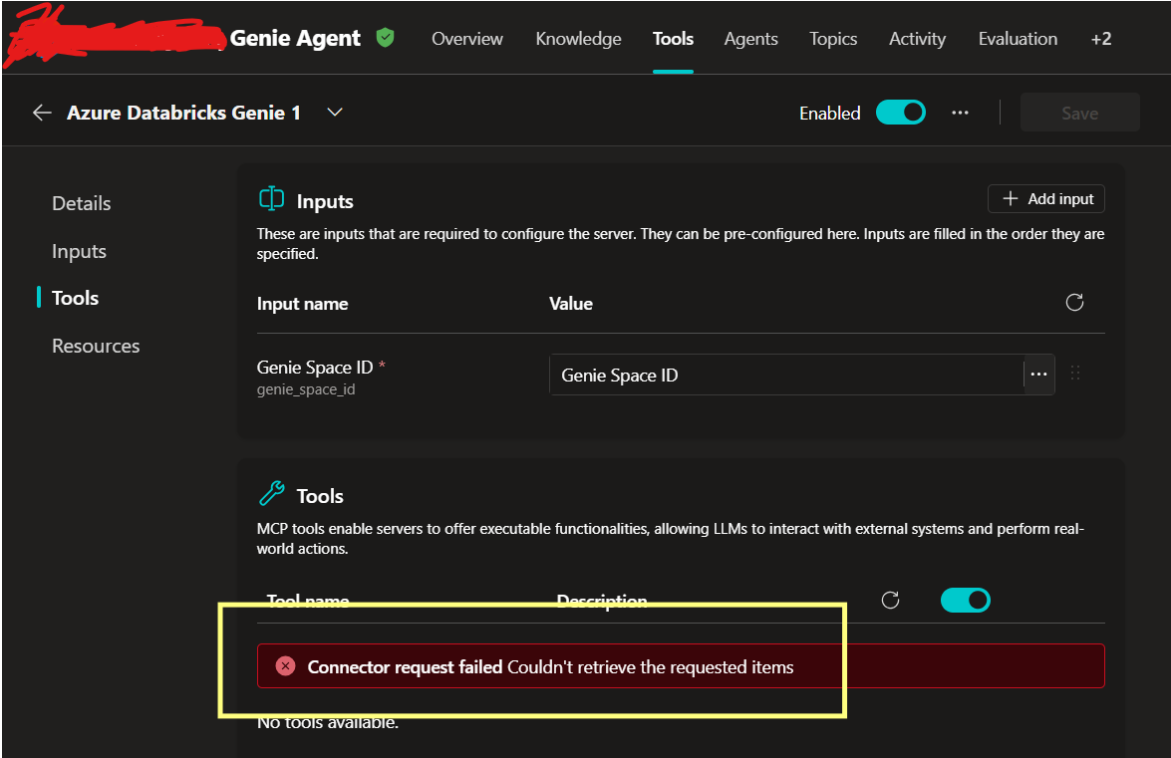Refresh the Inputs table
Image resolution: width=1171 pixels, height=758 pixels.
1074,302
